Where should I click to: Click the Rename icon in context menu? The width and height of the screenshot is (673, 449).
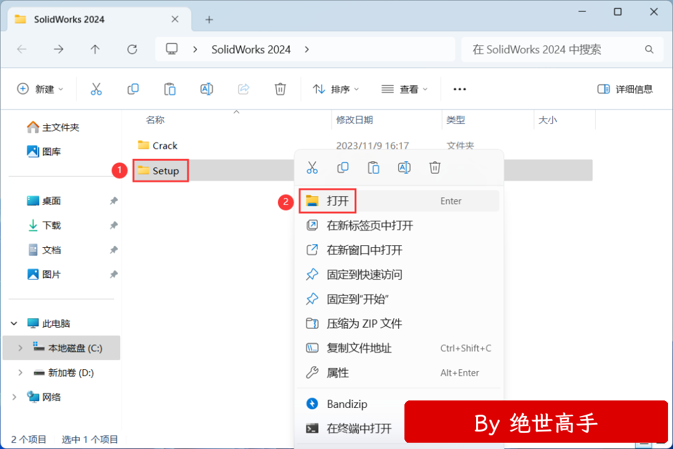point(404,168)
